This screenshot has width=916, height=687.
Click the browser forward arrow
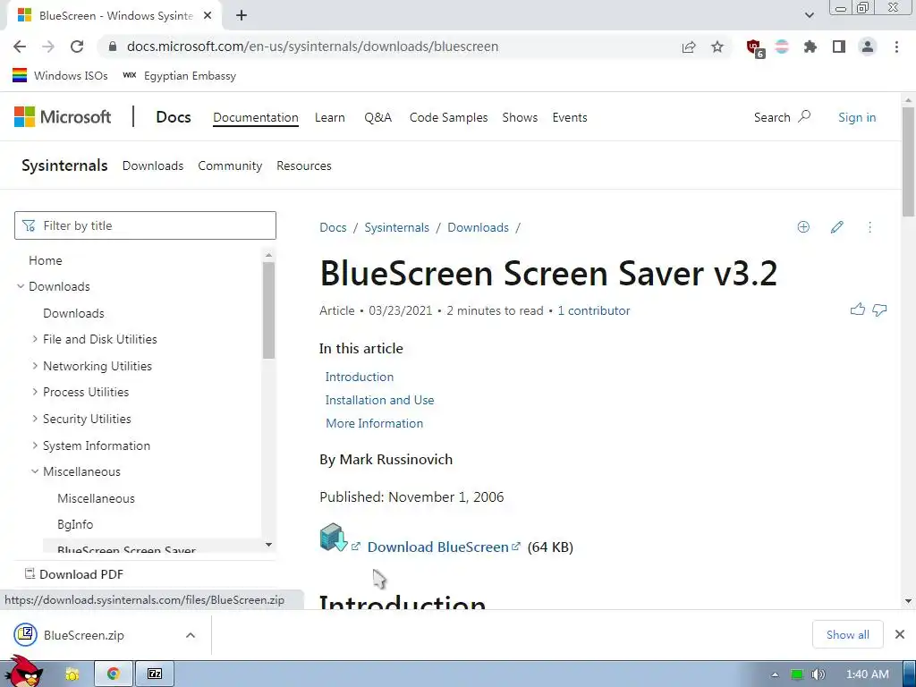click(48, 47)
